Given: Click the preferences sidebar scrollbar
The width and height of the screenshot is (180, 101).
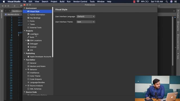Looking at the screenshot, I should click(x=53, y=32).
